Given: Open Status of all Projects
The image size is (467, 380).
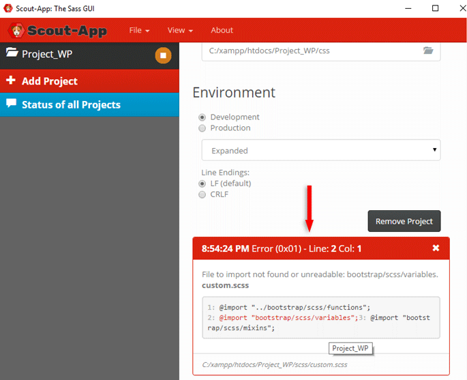Looking at the screenshot, I should pyautogui.click(x=89, y=104).
